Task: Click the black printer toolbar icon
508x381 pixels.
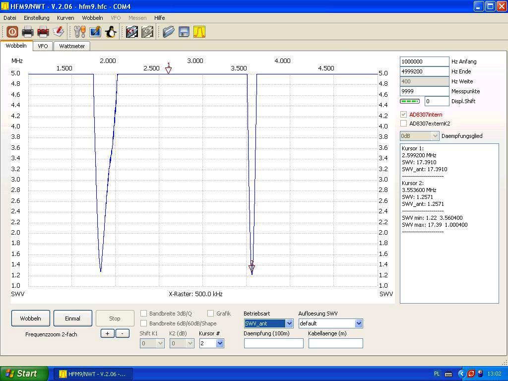Action: pos(28,32)
